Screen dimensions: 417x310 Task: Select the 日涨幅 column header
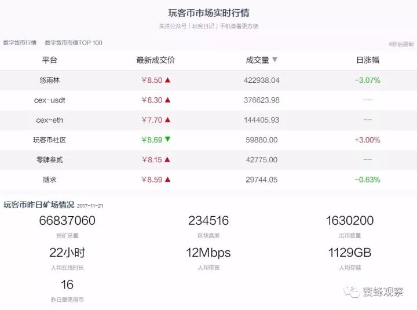click(x=368, y=60)
